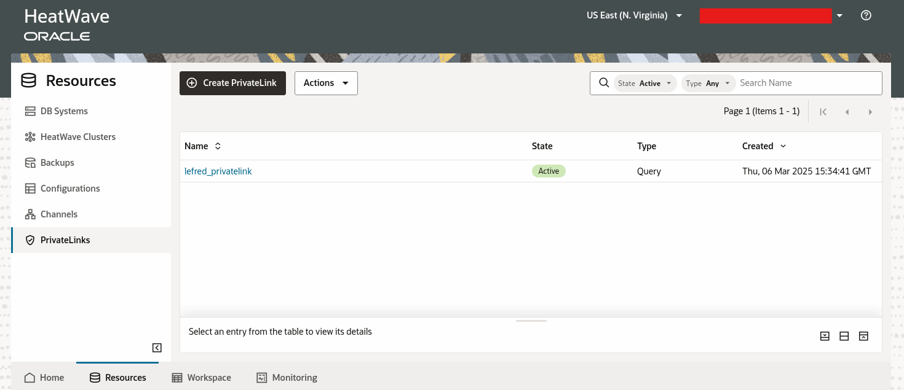
Task: Click the Monitoring tab chart icon
Action: point(262,378)
